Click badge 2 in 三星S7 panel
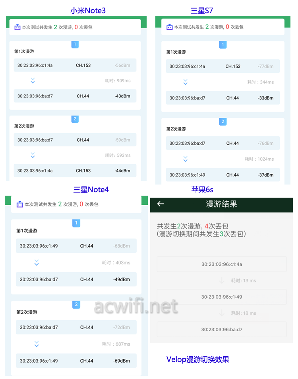298x379 pixels. [223, 122]
